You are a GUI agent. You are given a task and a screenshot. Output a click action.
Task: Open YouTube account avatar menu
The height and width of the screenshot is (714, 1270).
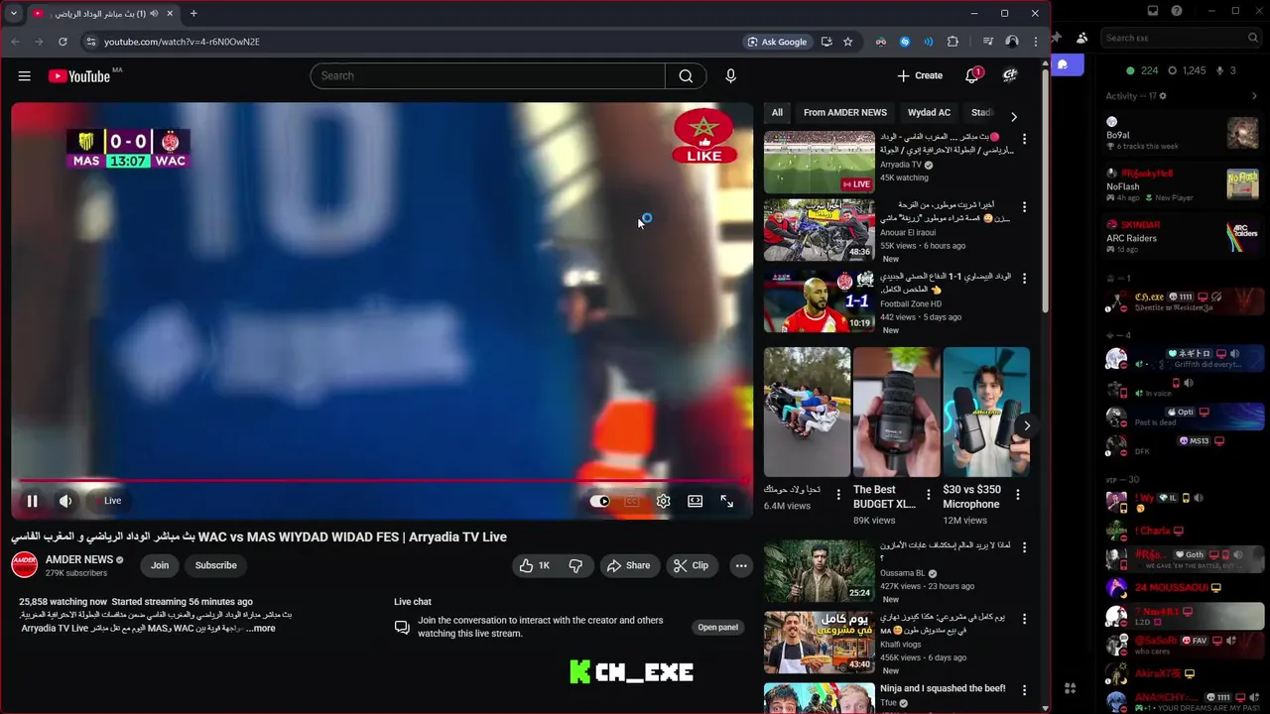pos(1010,75)
